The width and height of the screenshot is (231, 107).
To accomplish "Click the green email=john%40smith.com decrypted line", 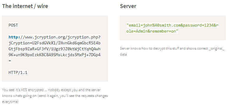I will tap(172, 25).
